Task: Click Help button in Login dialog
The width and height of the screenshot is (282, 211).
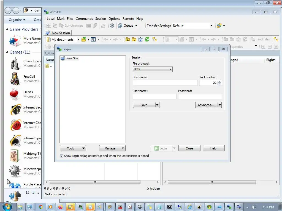Action: (213, 148)
